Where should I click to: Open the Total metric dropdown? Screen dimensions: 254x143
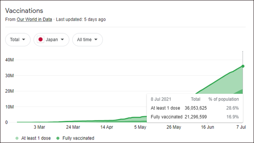pos(18,40)
